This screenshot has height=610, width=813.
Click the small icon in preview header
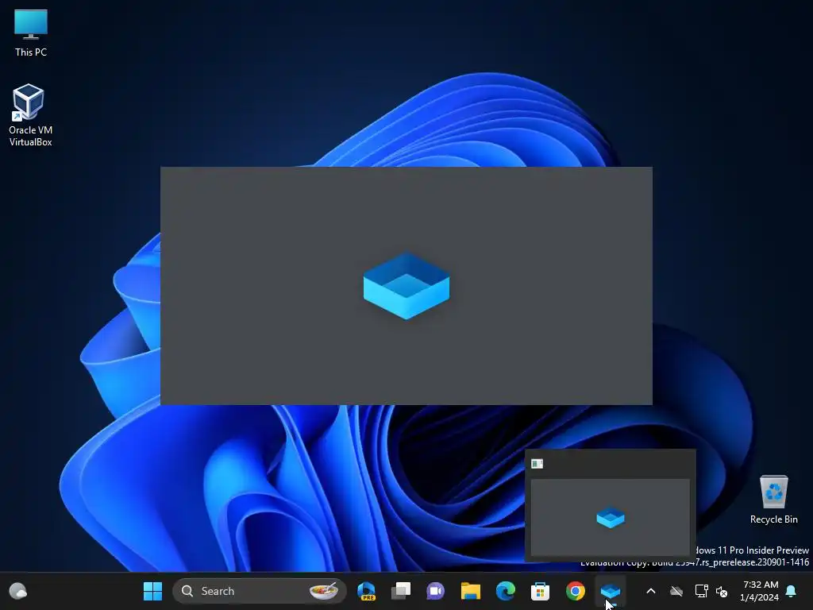point(538,463)
